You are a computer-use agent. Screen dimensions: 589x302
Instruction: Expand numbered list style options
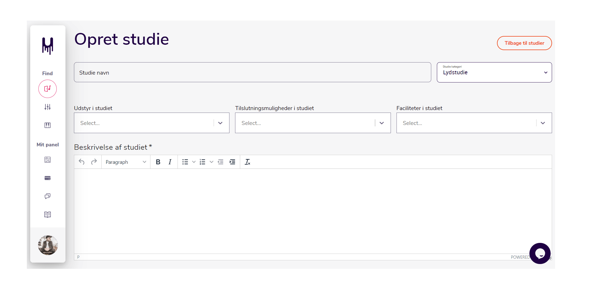(x=211, y=162)
